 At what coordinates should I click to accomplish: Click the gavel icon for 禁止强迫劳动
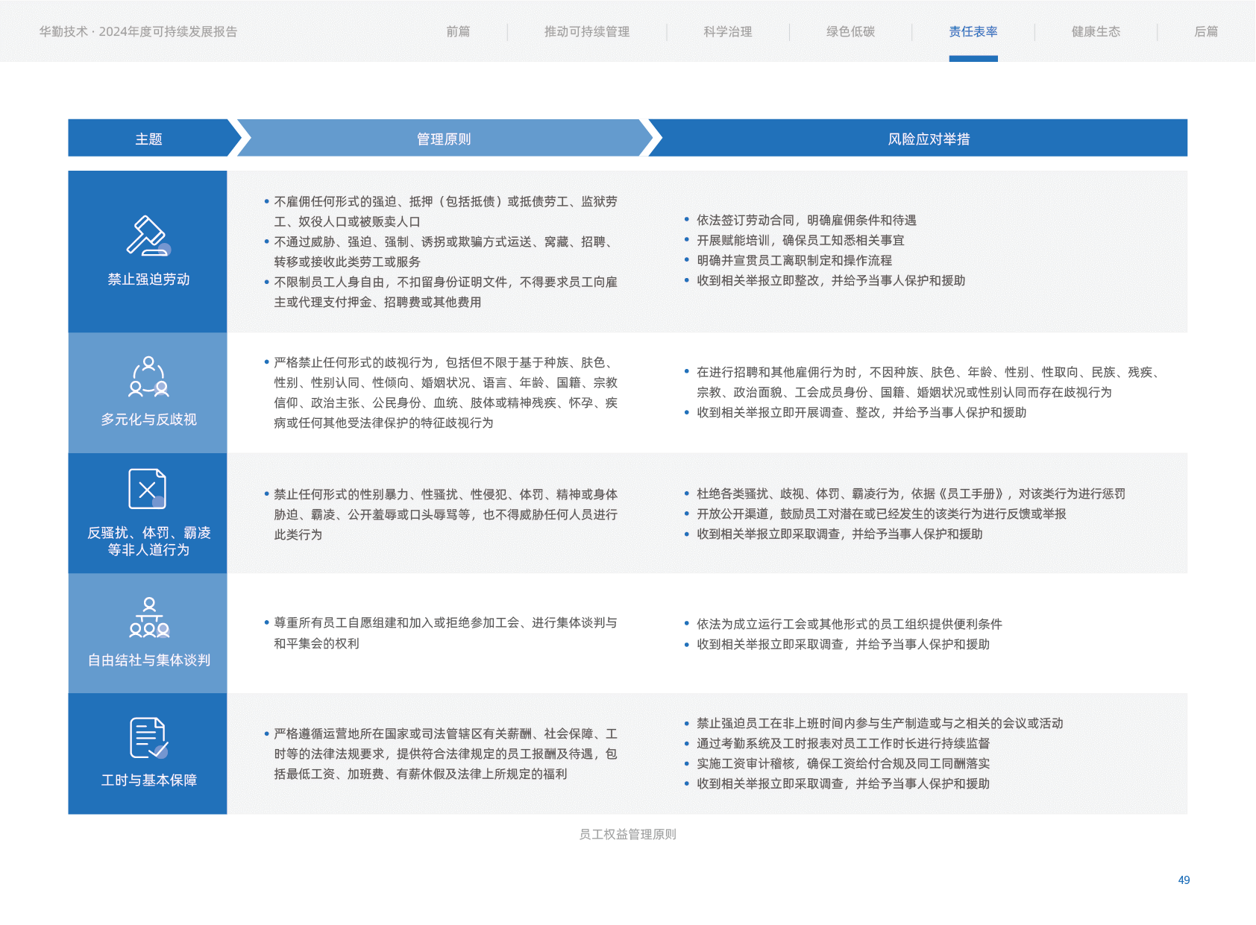[x=148, y=236]
